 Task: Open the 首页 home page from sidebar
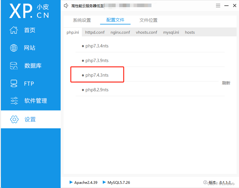pos(24,30)
